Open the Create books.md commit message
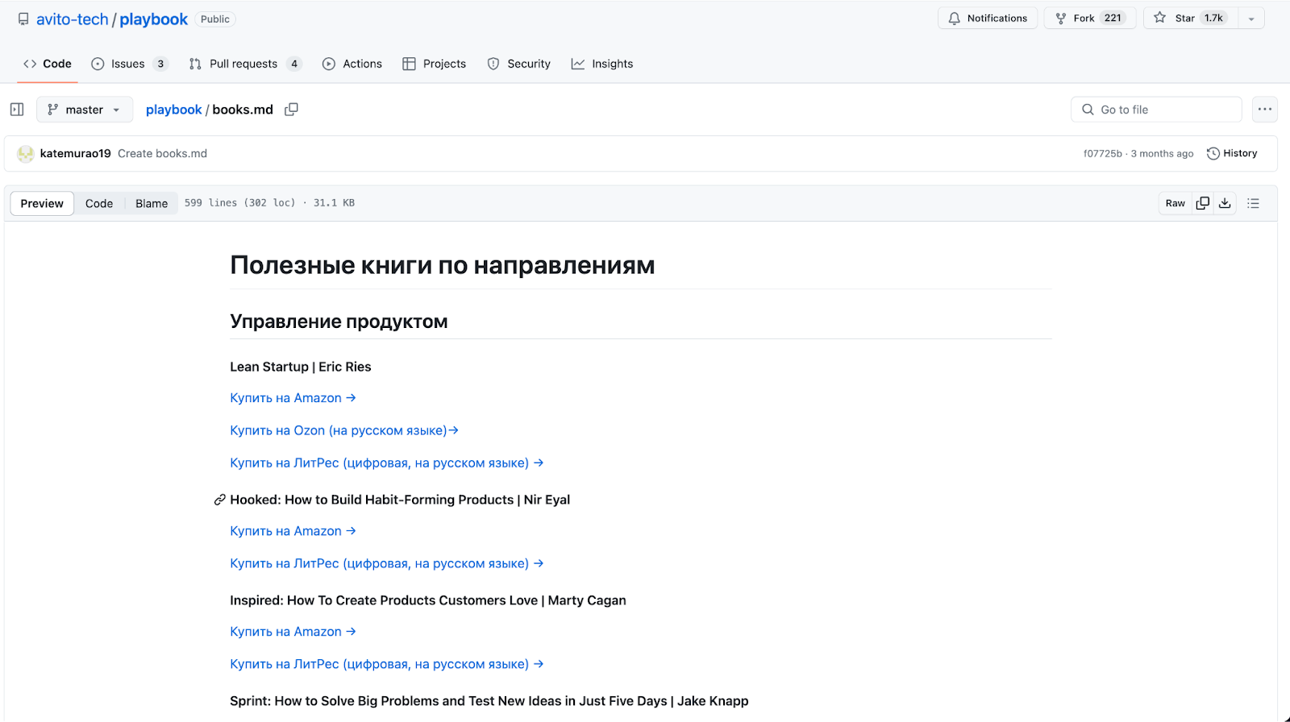Image resolution: width=1290 pixels, height=722 pixels. click(x=162, y=153)
